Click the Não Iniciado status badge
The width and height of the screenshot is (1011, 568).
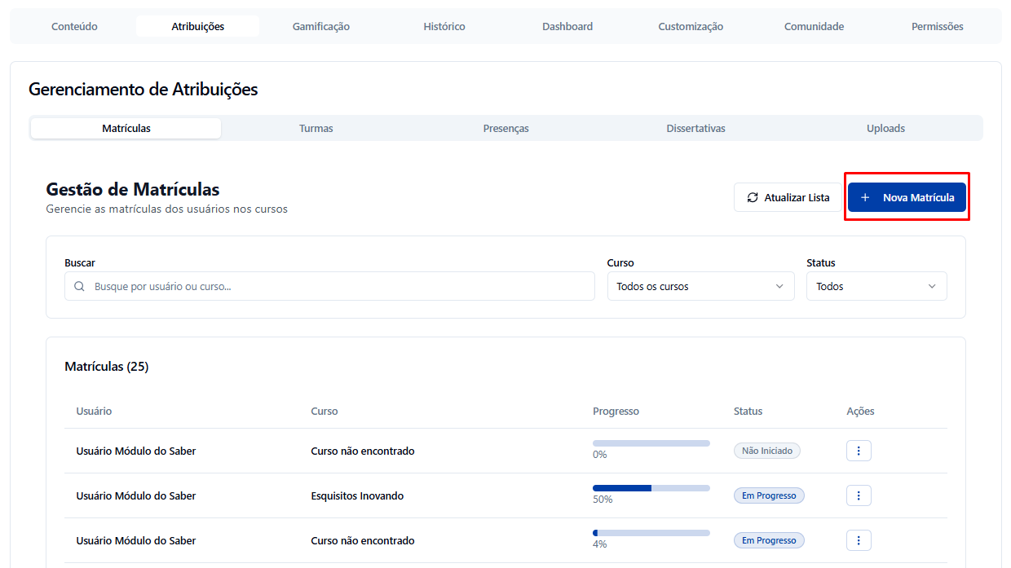[x=766, y=451]
